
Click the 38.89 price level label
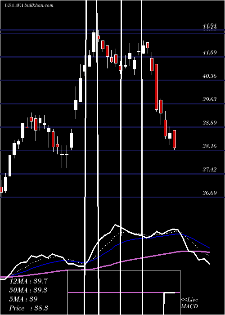point(210,123)
